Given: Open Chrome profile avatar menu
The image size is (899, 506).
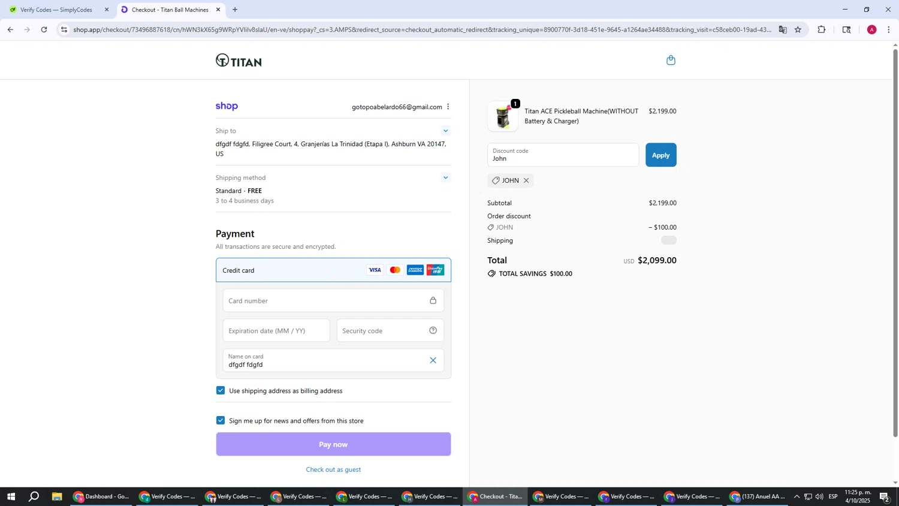Looking at the screenshot, I should click(871, 29).
